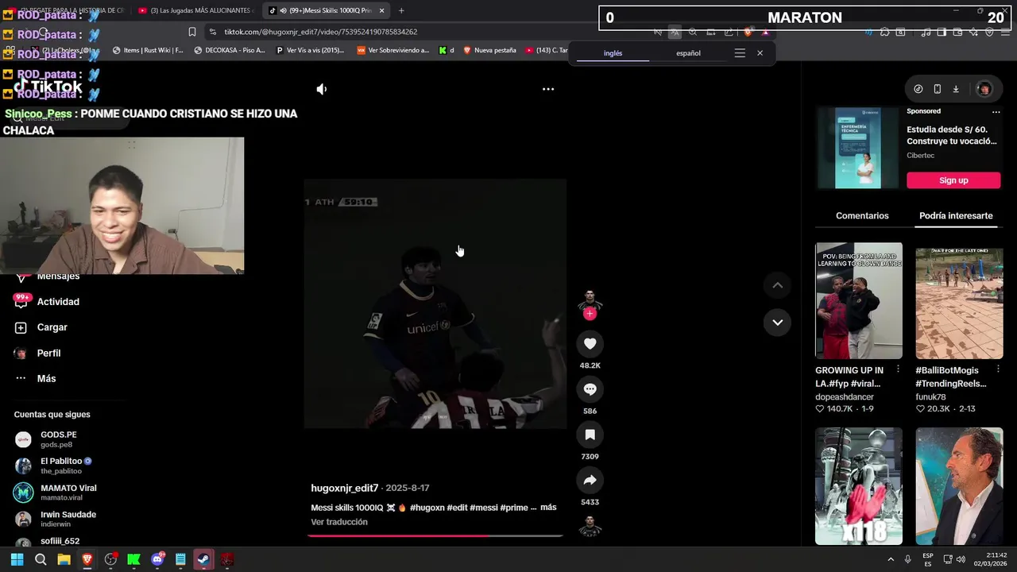Open the profile avatar menu at top right
This screenshot has width=1017, height=572.
click(984, 89)
